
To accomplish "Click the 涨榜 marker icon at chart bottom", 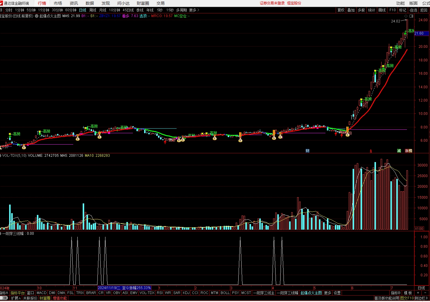I will (x=408, y=151).
